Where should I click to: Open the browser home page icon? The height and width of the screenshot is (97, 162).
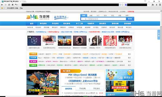pyautogui.click(x=12, y=5)
